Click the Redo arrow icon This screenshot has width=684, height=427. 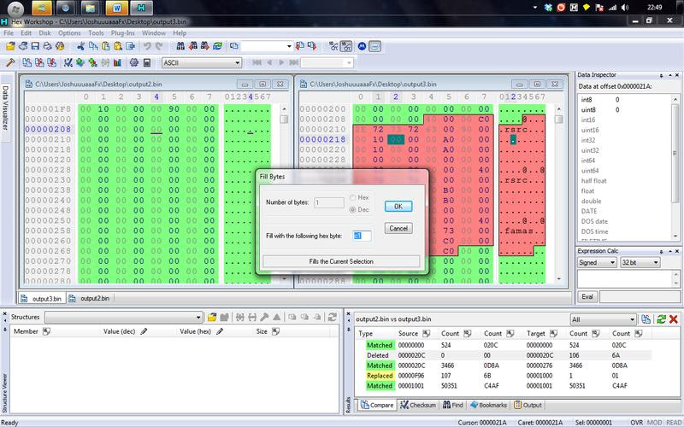coord(159,46)
